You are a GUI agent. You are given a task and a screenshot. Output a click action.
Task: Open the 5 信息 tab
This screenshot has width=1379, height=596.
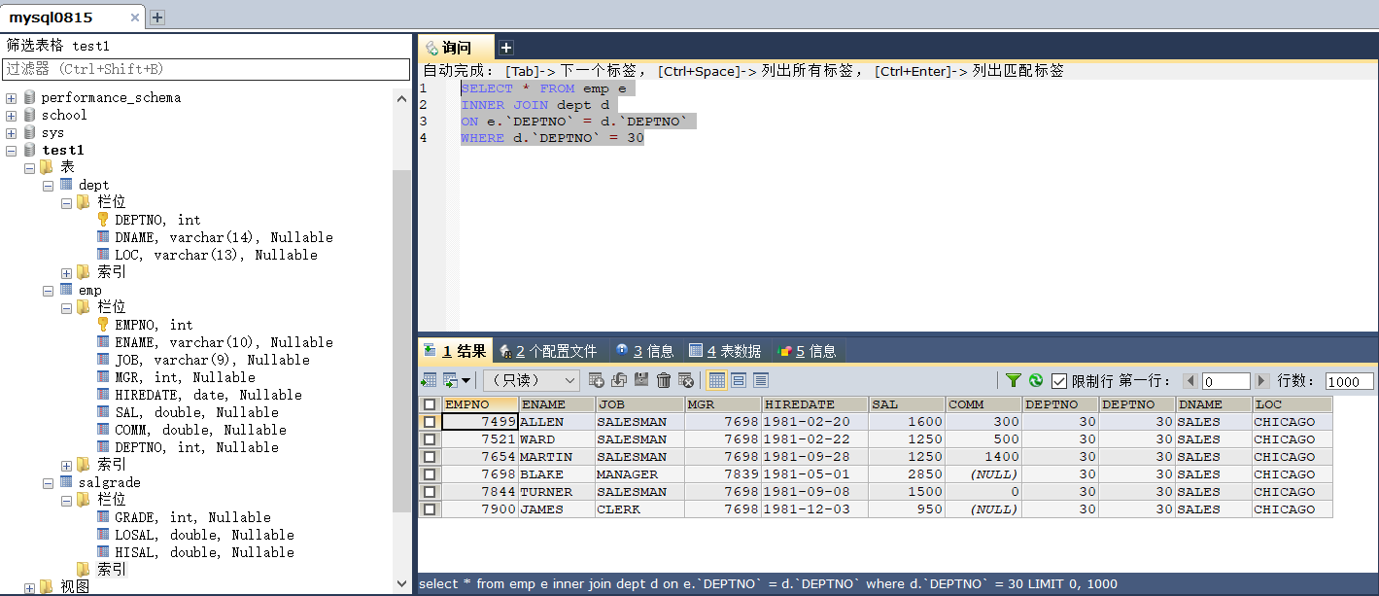pyautogui.click(x=807, y=351)
